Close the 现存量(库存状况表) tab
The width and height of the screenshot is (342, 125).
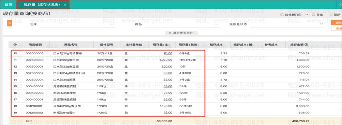click(65, 5)
